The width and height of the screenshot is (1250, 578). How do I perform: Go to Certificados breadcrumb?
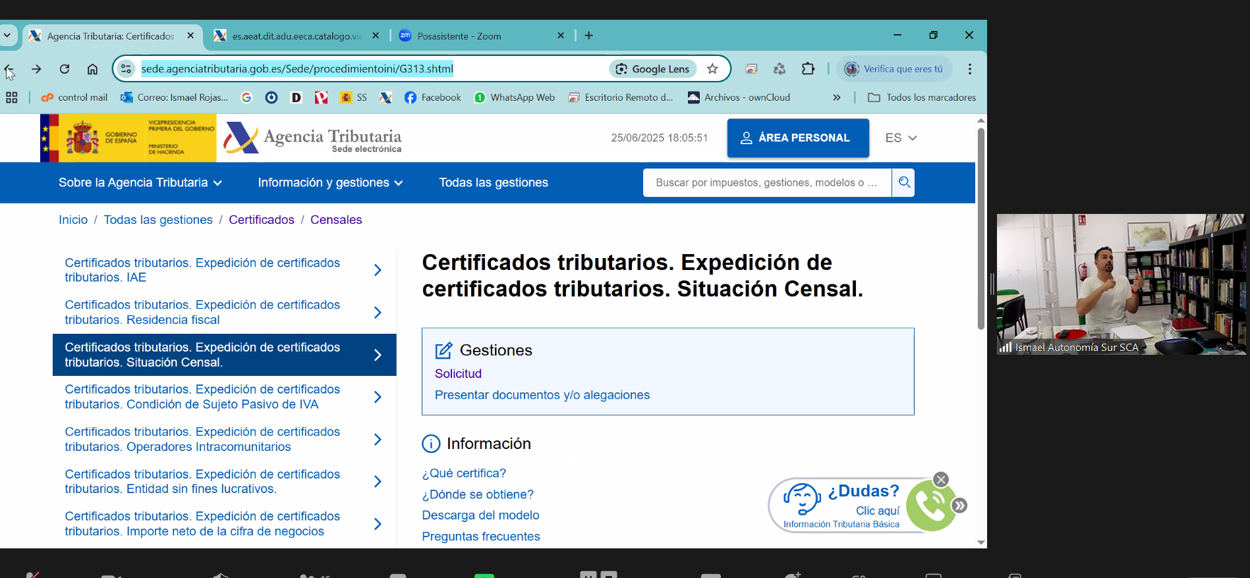coord(262,220)
